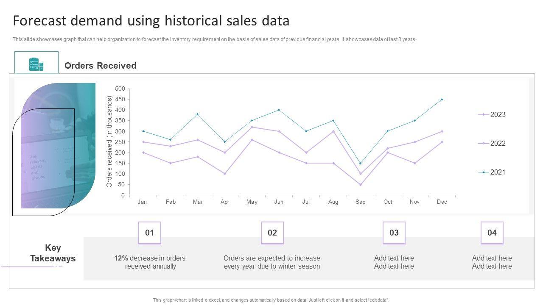Image resolution: width=543 pixels, height=305 pixels.
Task: Click the Sep label on the horizontal axis
Action: click(x=360, y=202)
